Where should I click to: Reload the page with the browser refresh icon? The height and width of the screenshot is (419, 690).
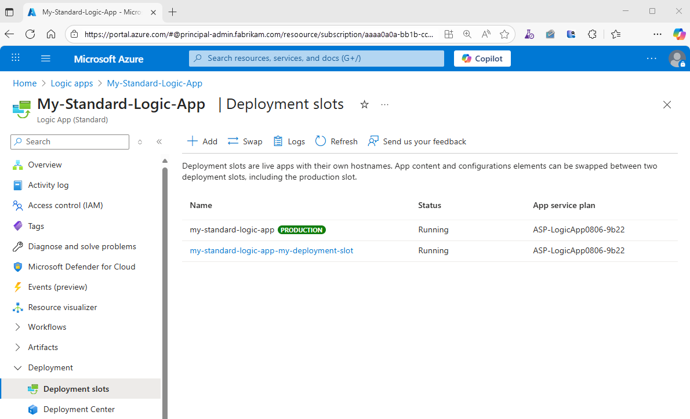coord(30,34)
